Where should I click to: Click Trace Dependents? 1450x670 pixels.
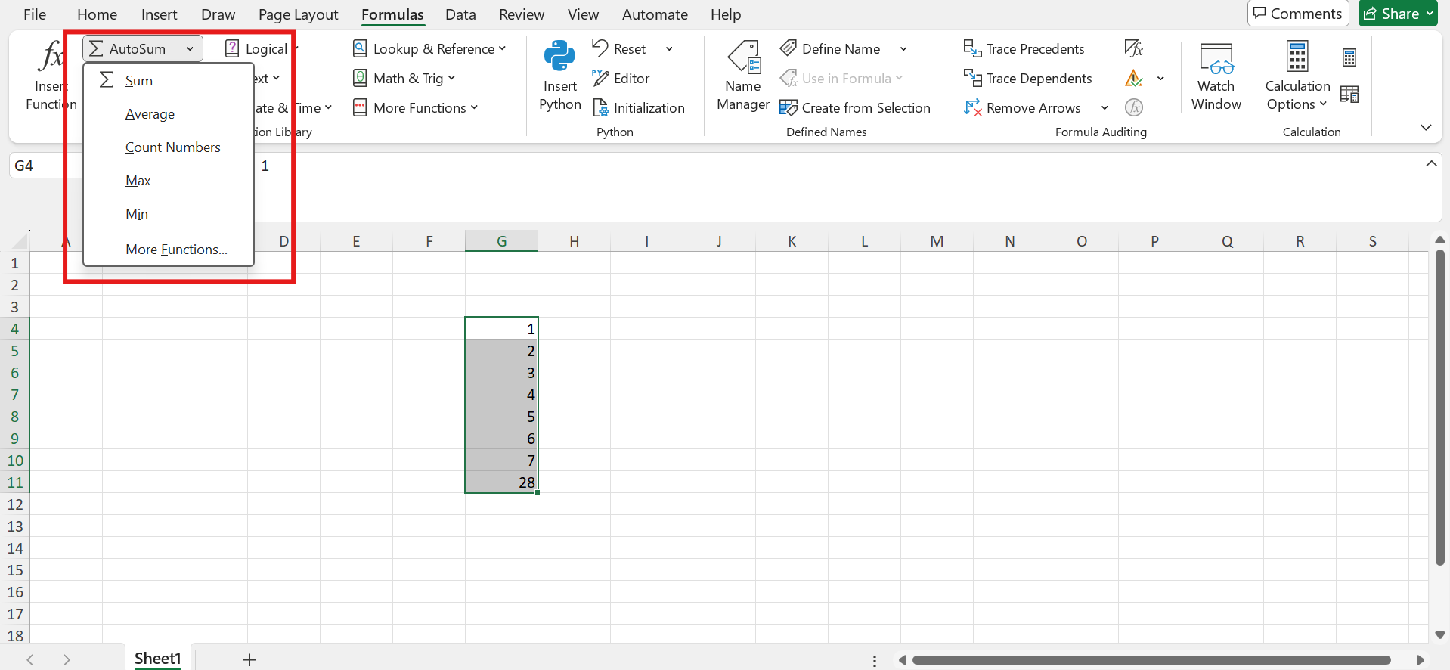[1028, 79]
